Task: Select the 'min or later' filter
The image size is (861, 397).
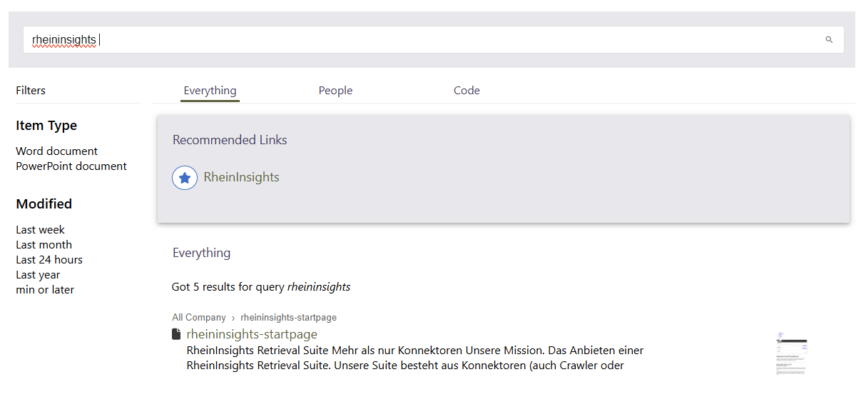Action: pyautogui.click(x=45, y=290)
